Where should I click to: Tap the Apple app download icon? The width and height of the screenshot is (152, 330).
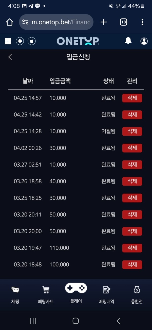coord(31,41)
